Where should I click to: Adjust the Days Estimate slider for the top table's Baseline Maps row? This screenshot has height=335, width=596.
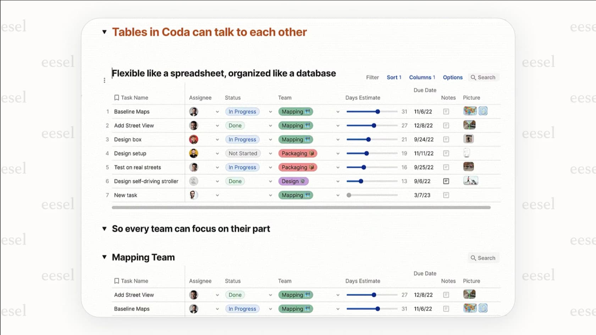[372, 112]
